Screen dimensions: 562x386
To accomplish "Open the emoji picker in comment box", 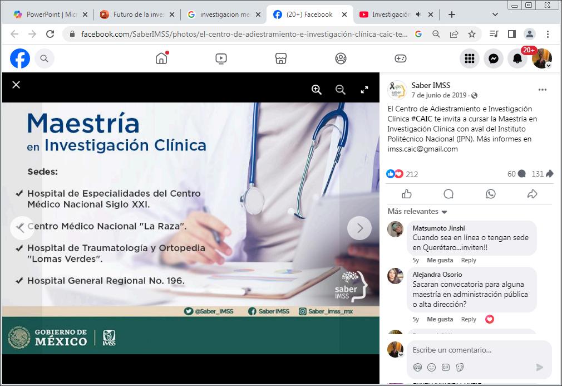I will click(x=432, y=368).
